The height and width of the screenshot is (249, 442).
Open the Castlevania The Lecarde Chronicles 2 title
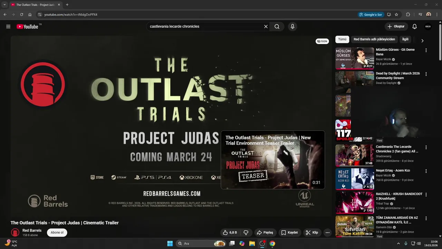tap(397, 149)
